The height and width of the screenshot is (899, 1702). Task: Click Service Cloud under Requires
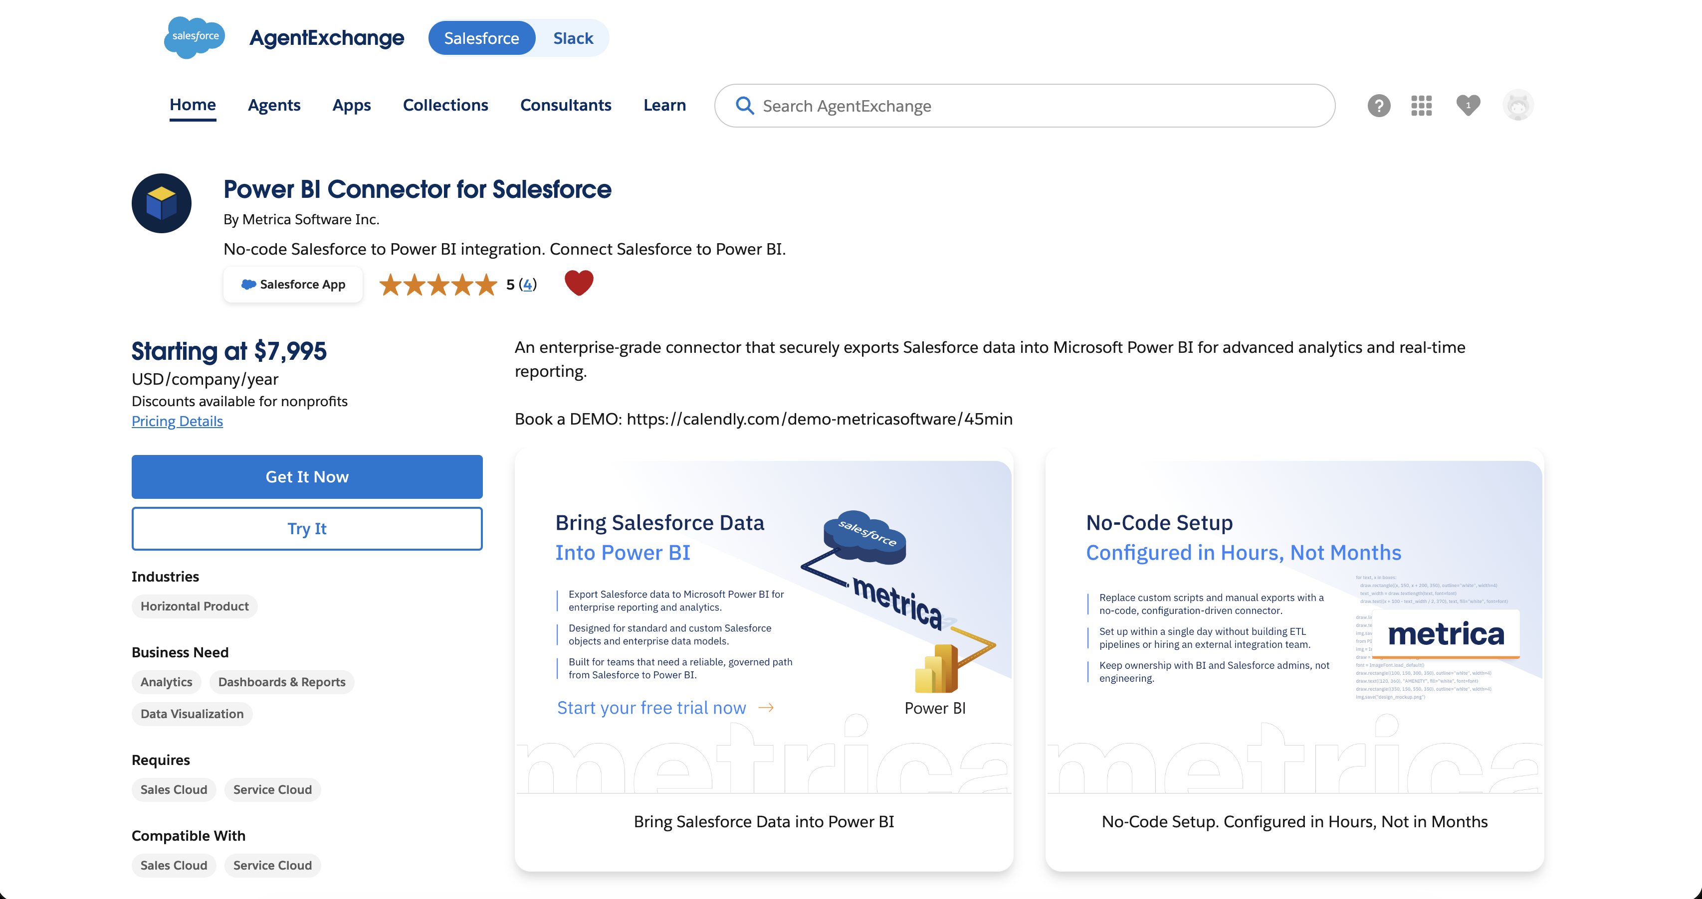(x=272, y=789)
